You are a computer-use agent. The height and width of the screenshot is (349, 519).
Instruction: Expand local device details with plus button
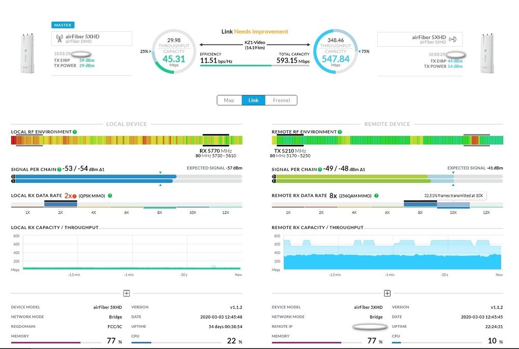pyautogui.click(x=126, y=293)
